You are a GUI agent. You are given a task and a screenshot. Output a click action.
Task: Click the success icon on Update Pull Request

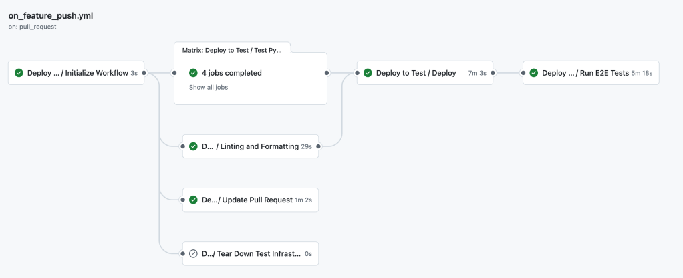193,200
